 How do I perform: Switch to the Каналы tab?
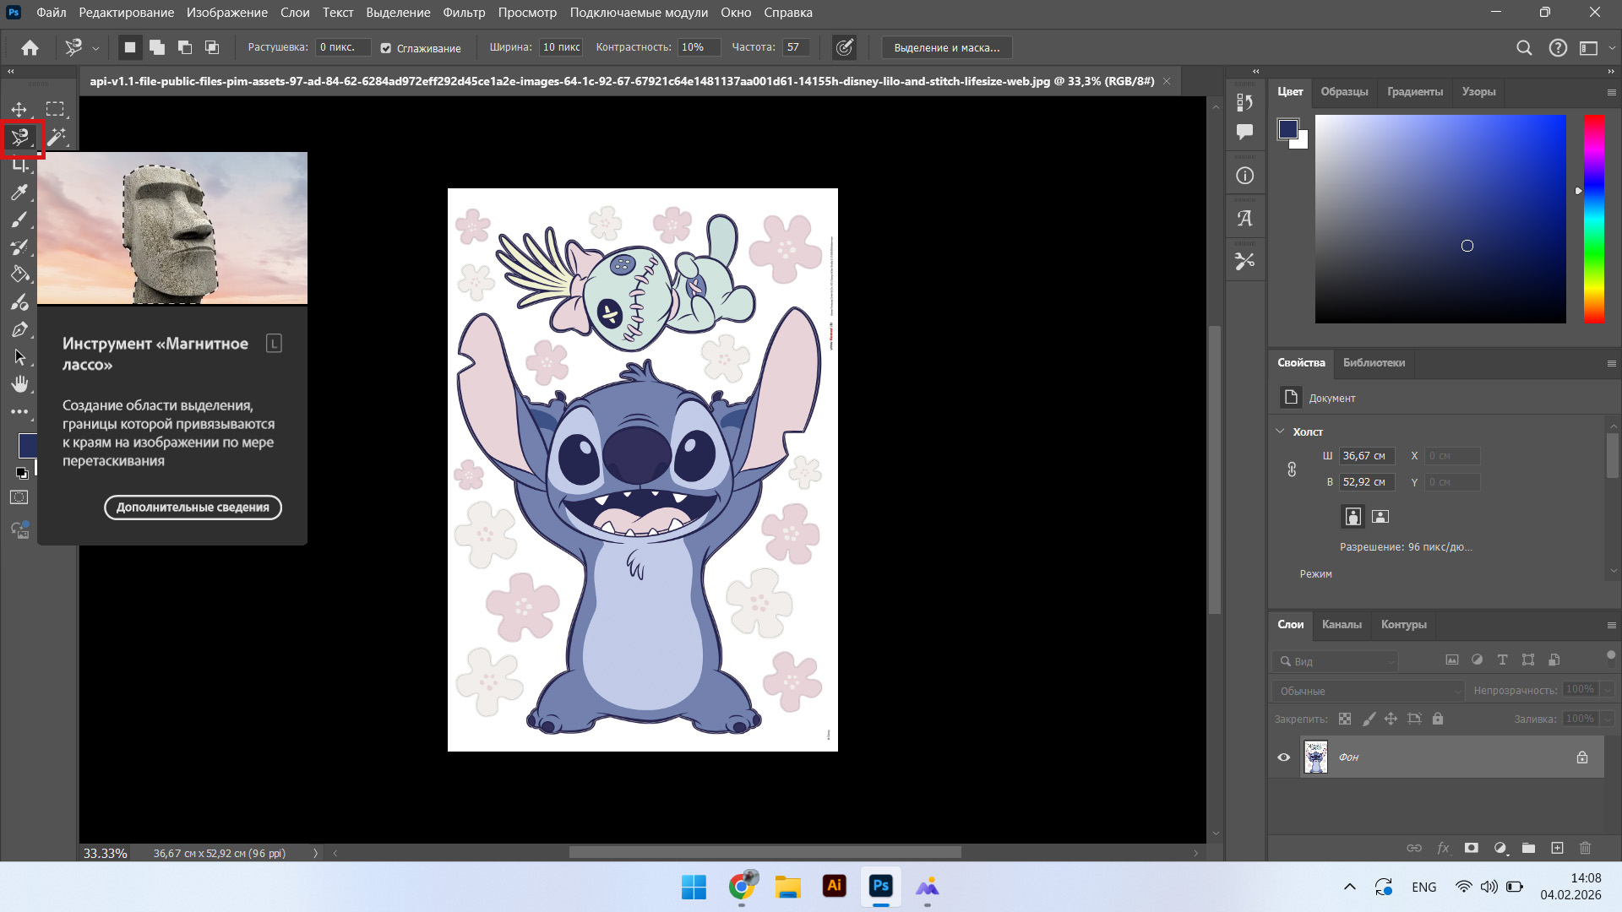click(1342, 625)
